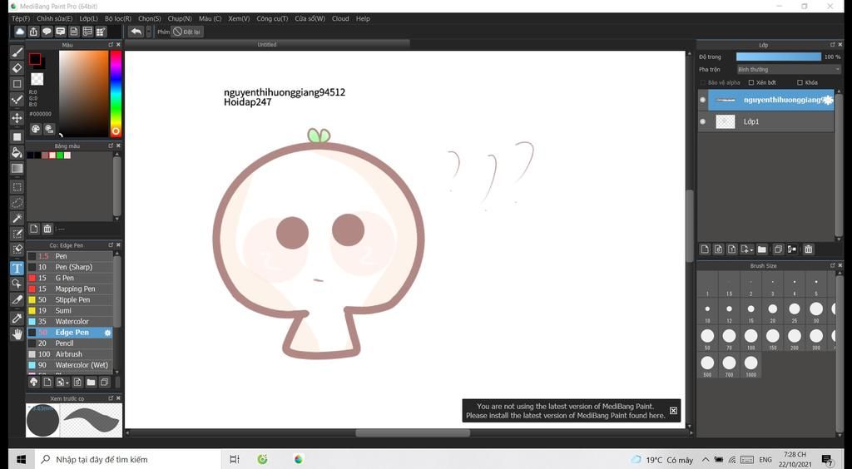Select the Brush tool in left toolbar
Viewport: 852px width, 469px height.
(17, 52)
